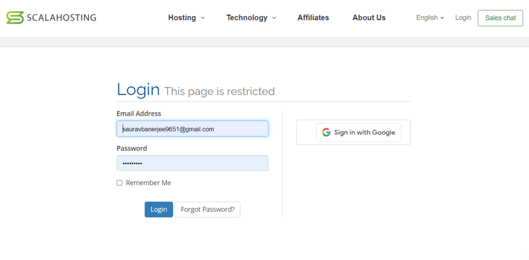Viewport: 529px width, 260px height.
Task: Click the 'Email Address' label
Action: [139, 113]
